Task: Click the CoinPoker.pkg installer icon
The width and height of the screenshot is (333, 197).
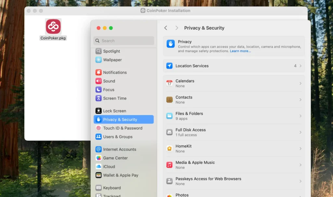Action: coord(53,27)
